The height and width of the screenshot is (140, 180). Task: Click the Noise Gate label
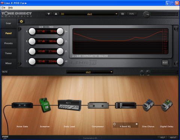[x=22, y=126]
